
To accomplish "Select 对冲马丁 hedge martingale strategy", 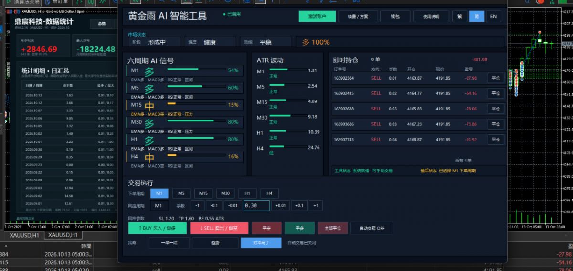I will [x=261, y=243].
